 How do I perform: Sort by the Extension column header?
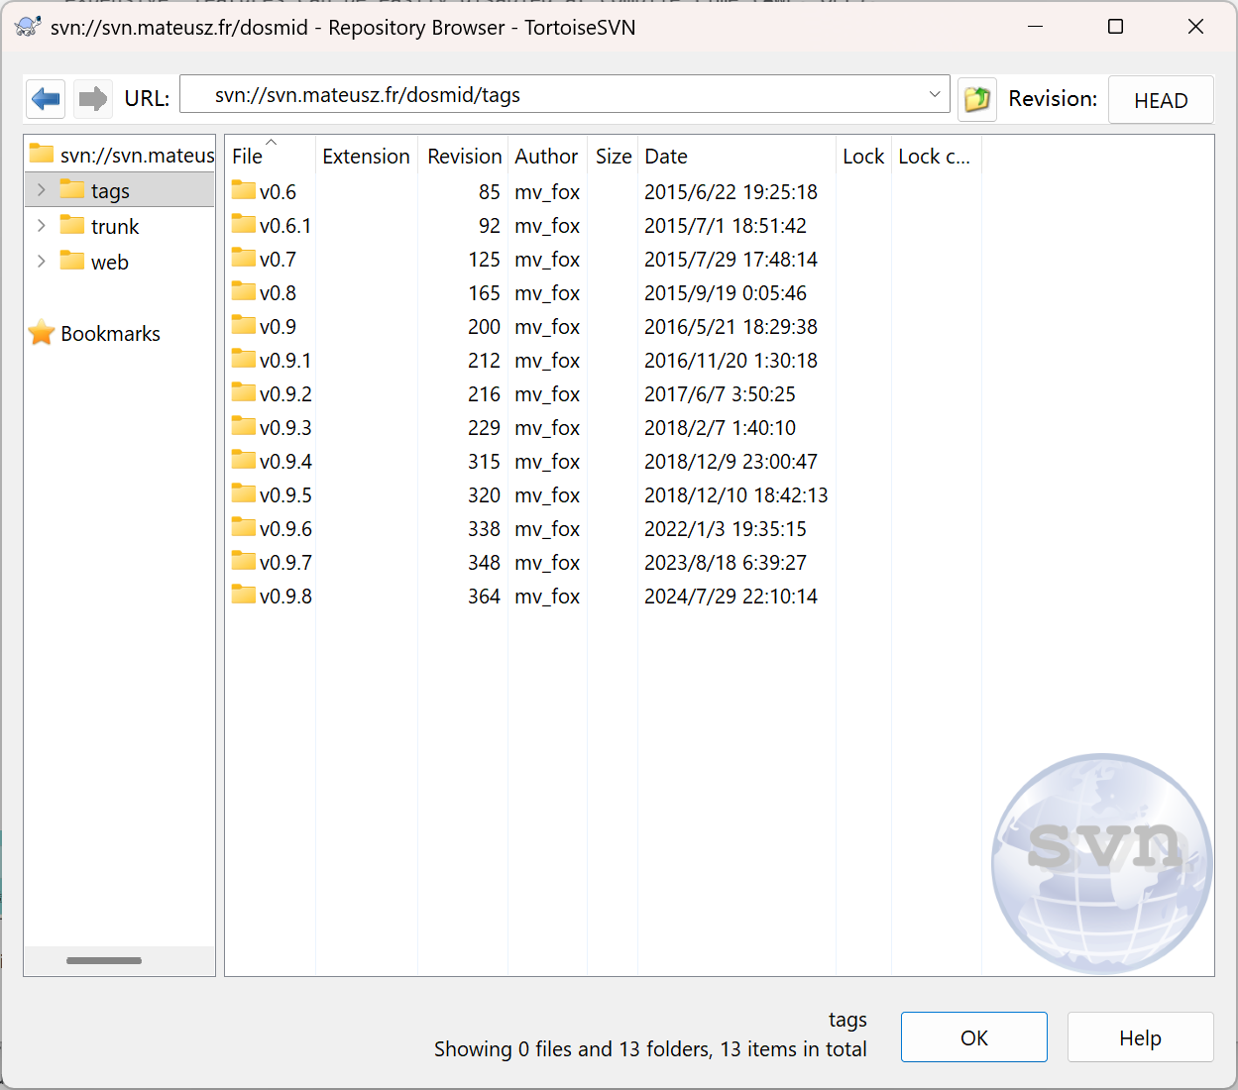tap(366, 156)
